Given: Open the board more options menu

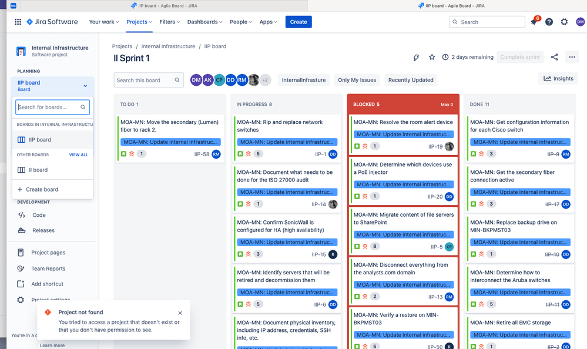Looking at the screenshot, I should pos(572,57).
